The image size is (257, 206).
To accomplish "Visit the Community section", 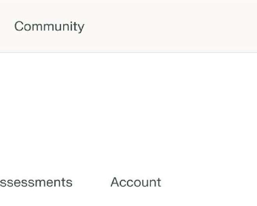I will (x=49, y=26).
